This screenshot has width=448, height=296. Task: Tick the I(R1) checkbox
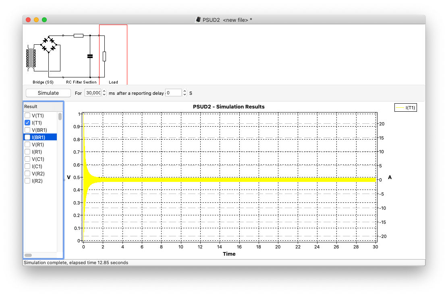pyautogui.click(x=27, y=152)
